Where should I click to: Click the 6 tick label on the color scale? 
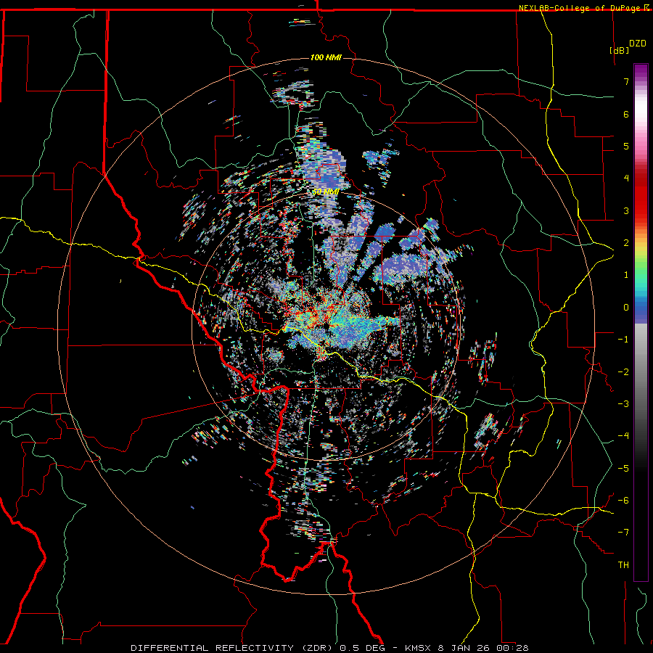click(x=626, y=114)
